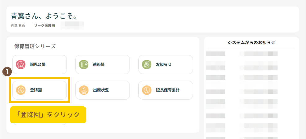Open the 園児台帳 tile label
This screenshot has width=306, height=139.
(38, 65)
